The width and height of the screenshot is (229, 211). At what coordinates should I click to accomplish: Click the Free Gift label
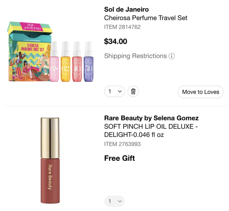pyautogui.click(x=120, y=158)
